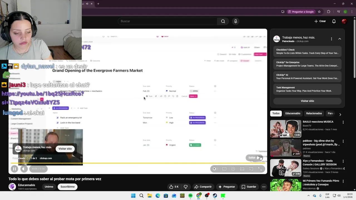
Task: Click the Preguntar button below video
Action: (x=227, y=187)
